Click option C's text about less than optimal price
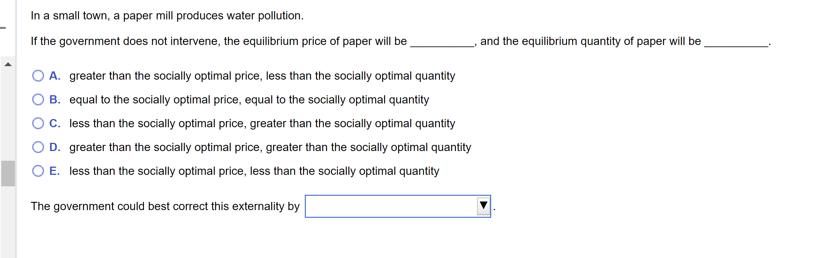This screenshot has width=821, height=258. point(262,123)
